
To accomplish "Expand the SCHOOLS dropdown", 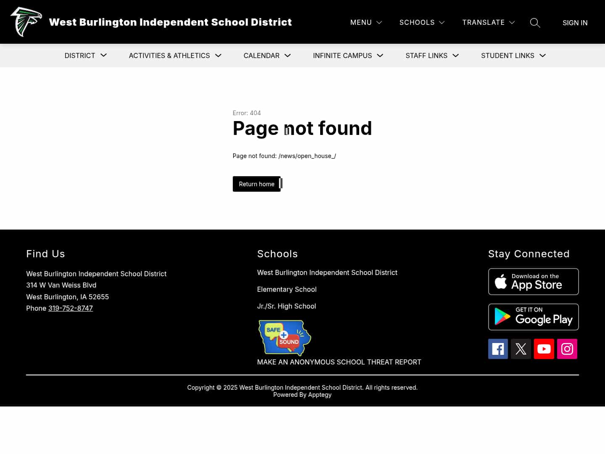I will [422, 22].
